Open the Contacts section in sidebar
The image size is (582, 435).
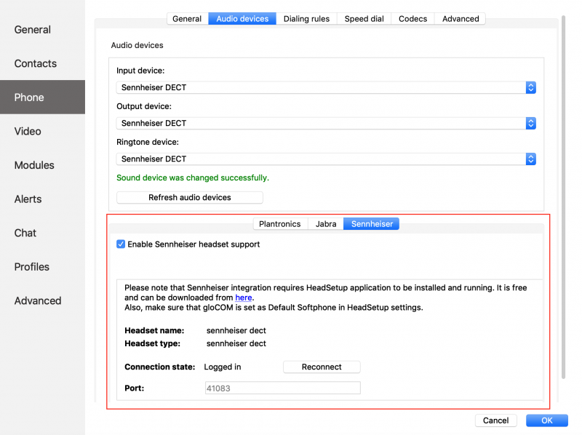point(42,63)
